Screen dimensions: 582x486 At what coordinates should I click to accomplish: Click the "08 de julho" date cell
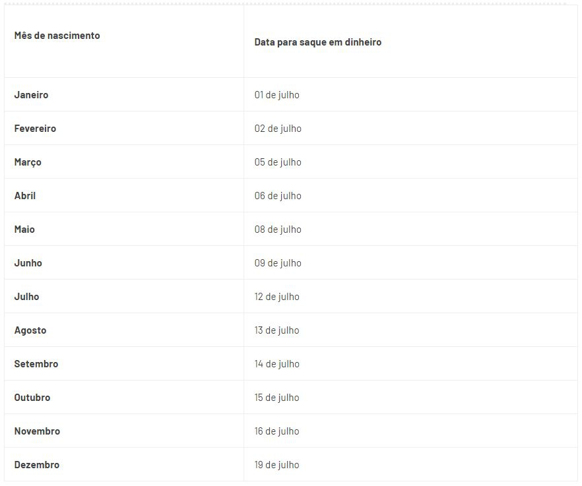[278, 229]
